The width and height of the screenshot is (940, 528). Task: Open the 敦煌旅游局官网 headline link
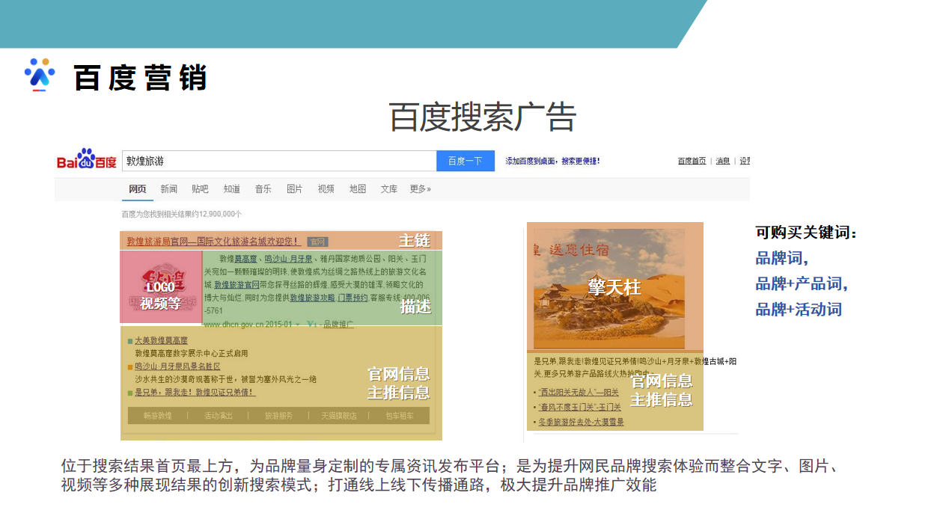pos(214,242)
